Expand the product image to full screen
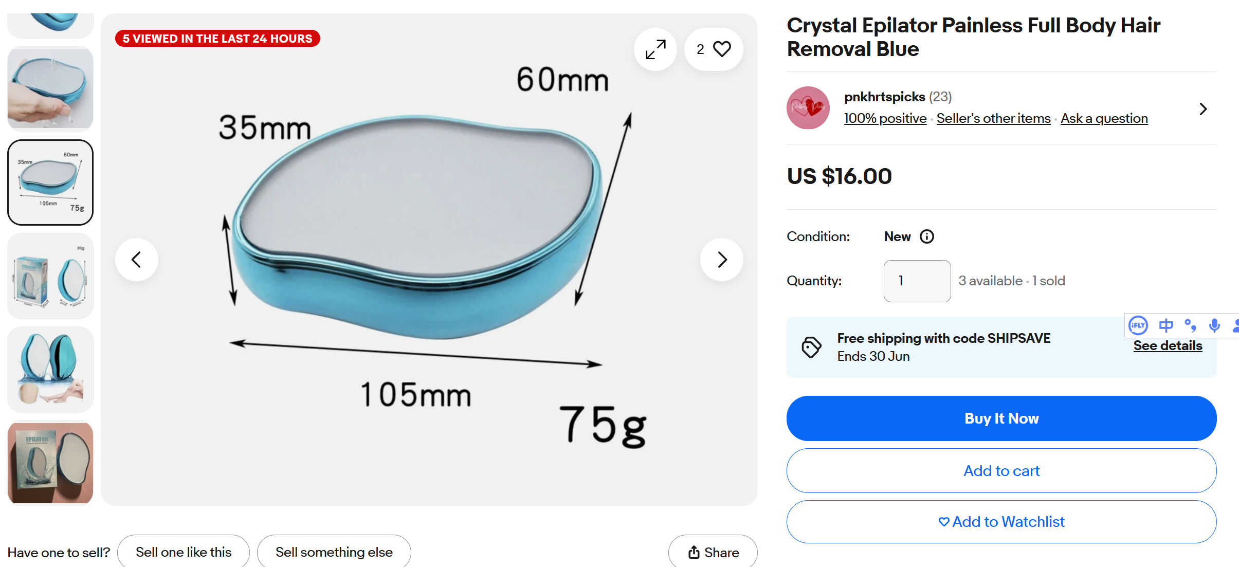The image size is (1239, 567). (655, 49)
